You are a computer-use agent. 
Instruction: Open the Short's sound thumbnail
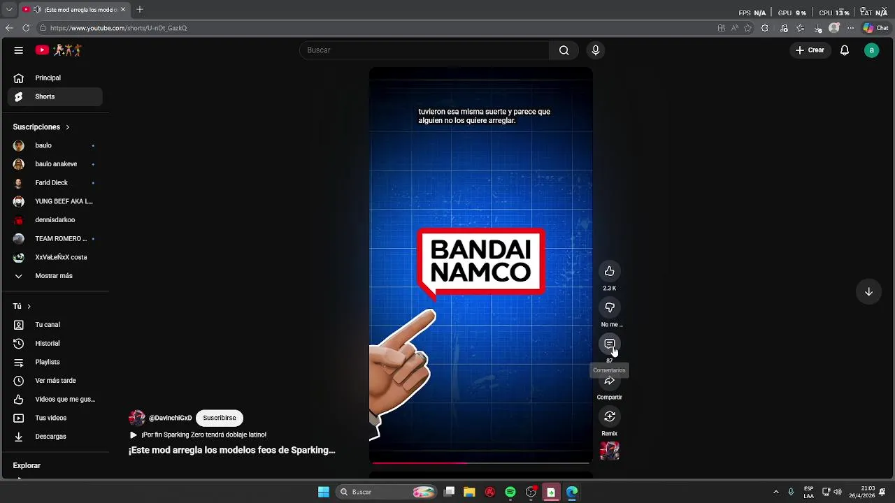tap(610, 451)
